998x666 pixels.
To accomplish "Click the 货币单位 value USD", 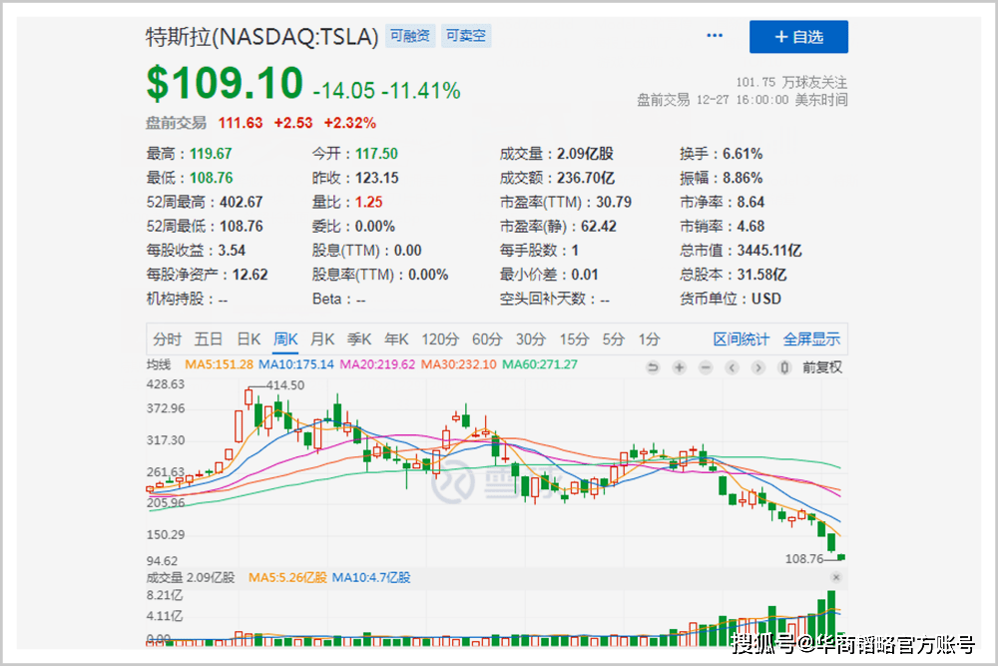I will click(766, 299).
